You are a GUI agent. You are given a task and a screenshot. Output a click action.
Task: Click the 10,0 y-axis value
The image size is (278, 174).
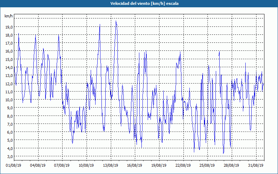9,100
